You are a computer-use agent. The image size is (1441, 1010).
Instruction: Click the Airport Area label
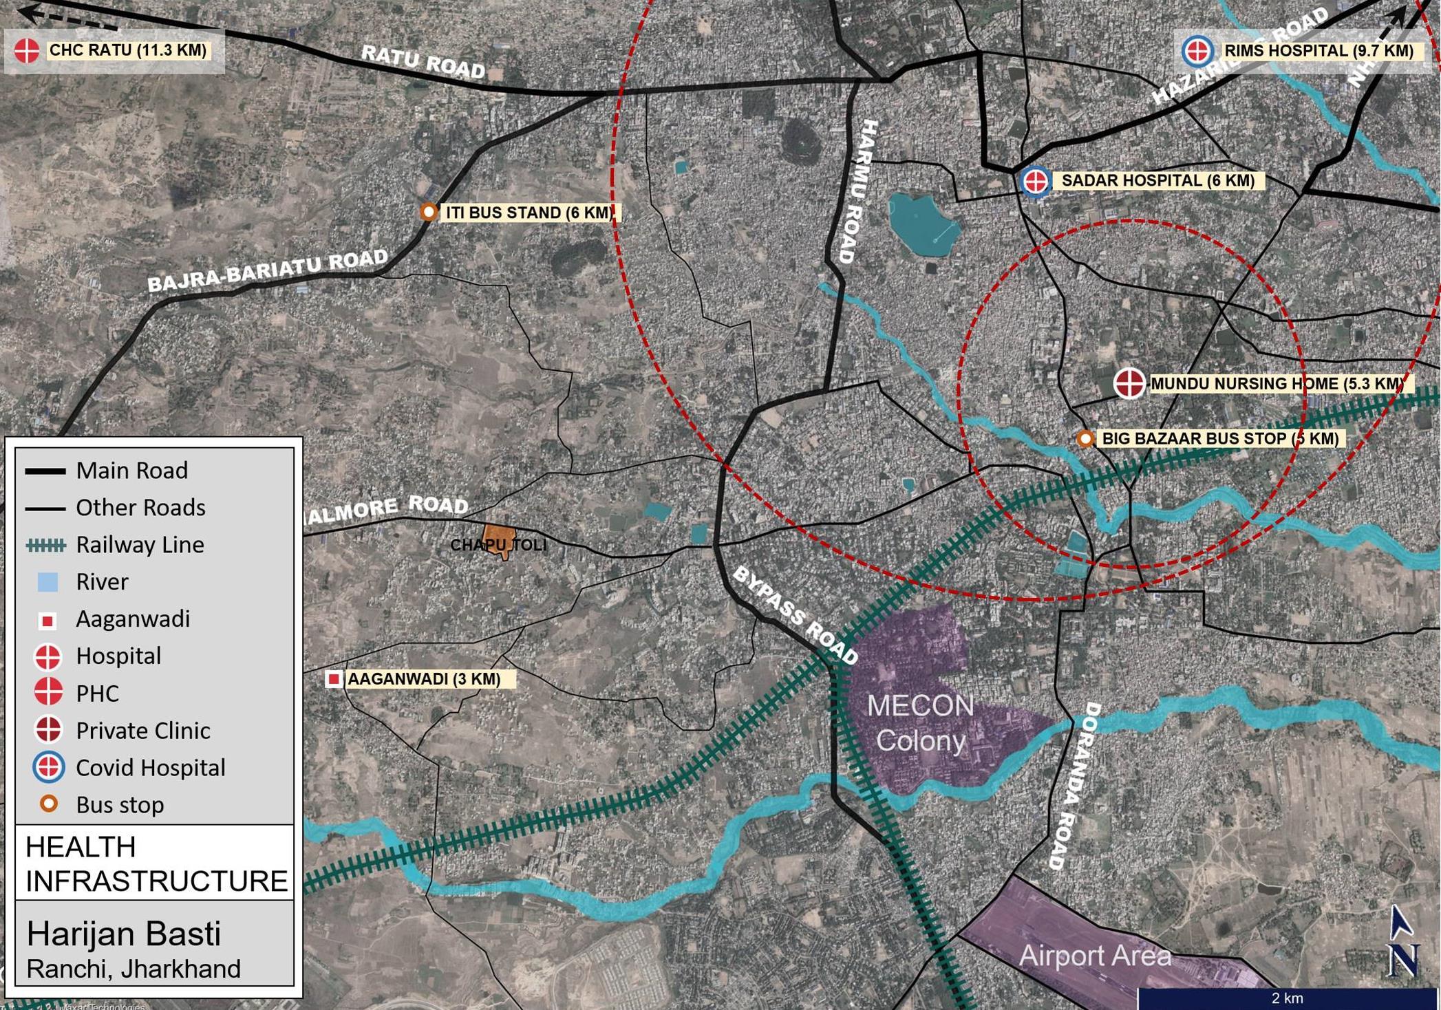point(1094,955)
